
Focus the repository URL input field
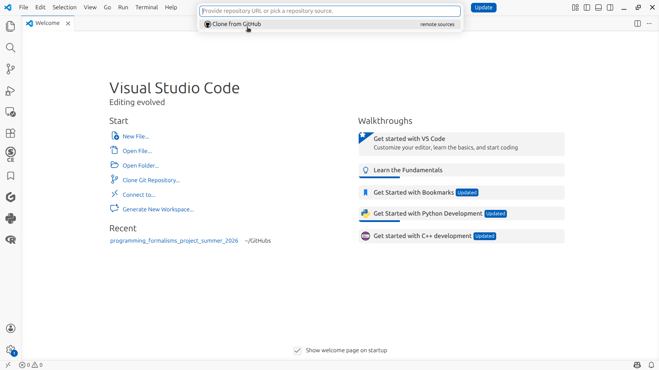click(x=330, y=11)
